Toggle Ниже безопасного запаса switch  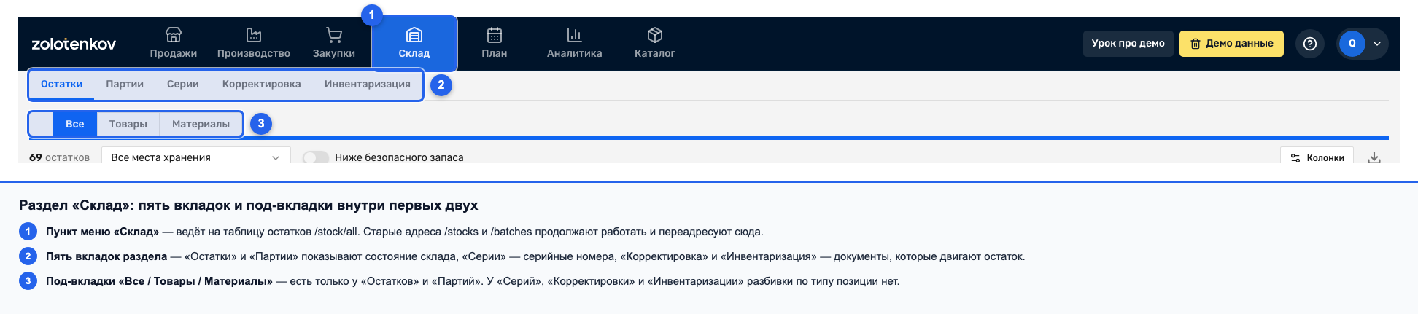pyautogui.click(x=316, y=157)
